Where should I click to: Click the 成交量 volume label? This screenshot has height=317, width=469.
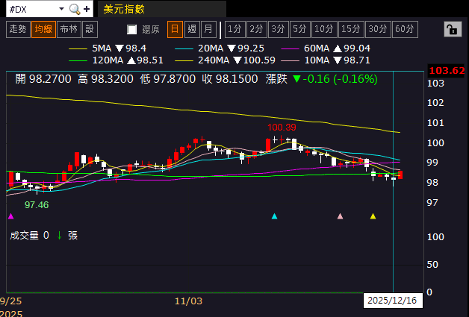point(24,236)
